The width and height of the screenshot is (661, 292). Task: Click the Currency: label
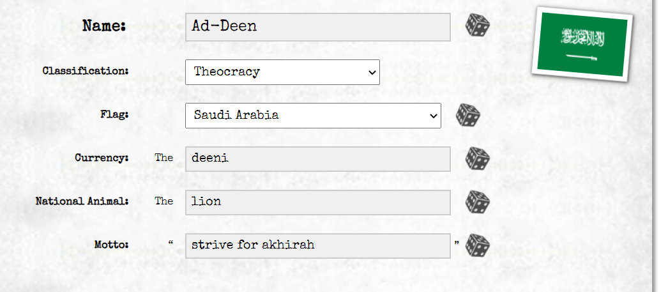[x=102, y=158]
